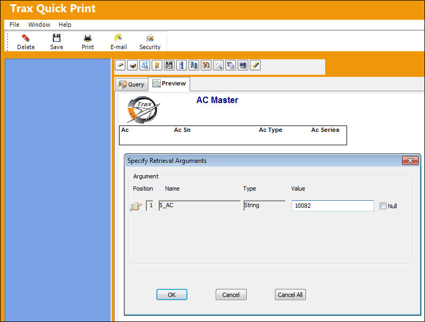Click the small eraser icon in report toolbar
This screenshot has width=425, height=322.
[120, 65]
